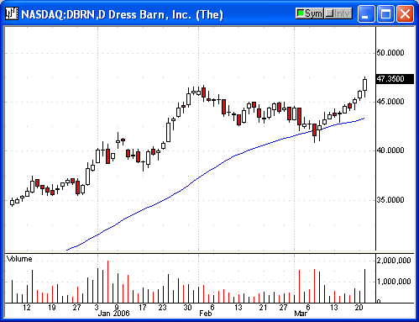Click the date label 30 on the time axis
The height and width of the screenshot is (322, 419).
click(187, 308)
